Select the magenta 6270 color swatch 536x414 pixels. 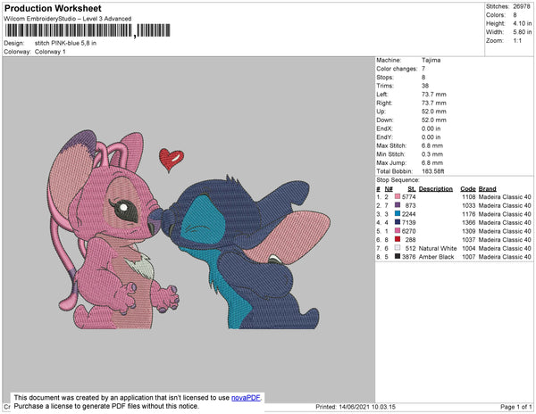pos(398,231)
